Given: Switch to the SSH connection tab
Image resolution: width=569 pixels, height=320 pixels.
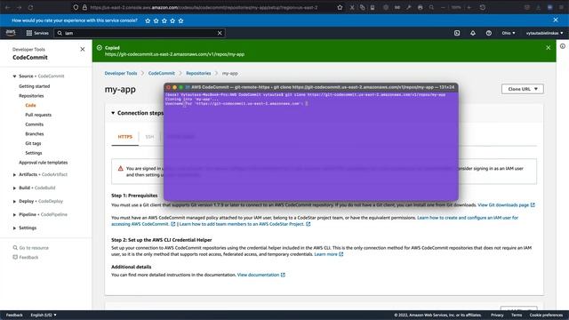Looking at the screenshot, I should [149, 137].
